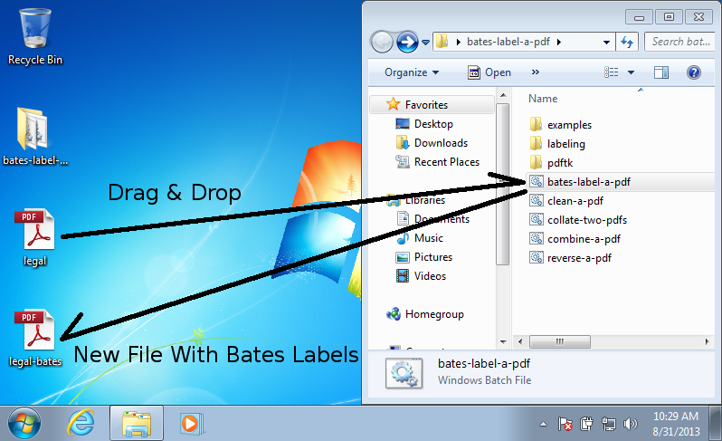Screen dimensions: 722x441
Task: Sort by Name column header
Action: (x=543, y=99)
